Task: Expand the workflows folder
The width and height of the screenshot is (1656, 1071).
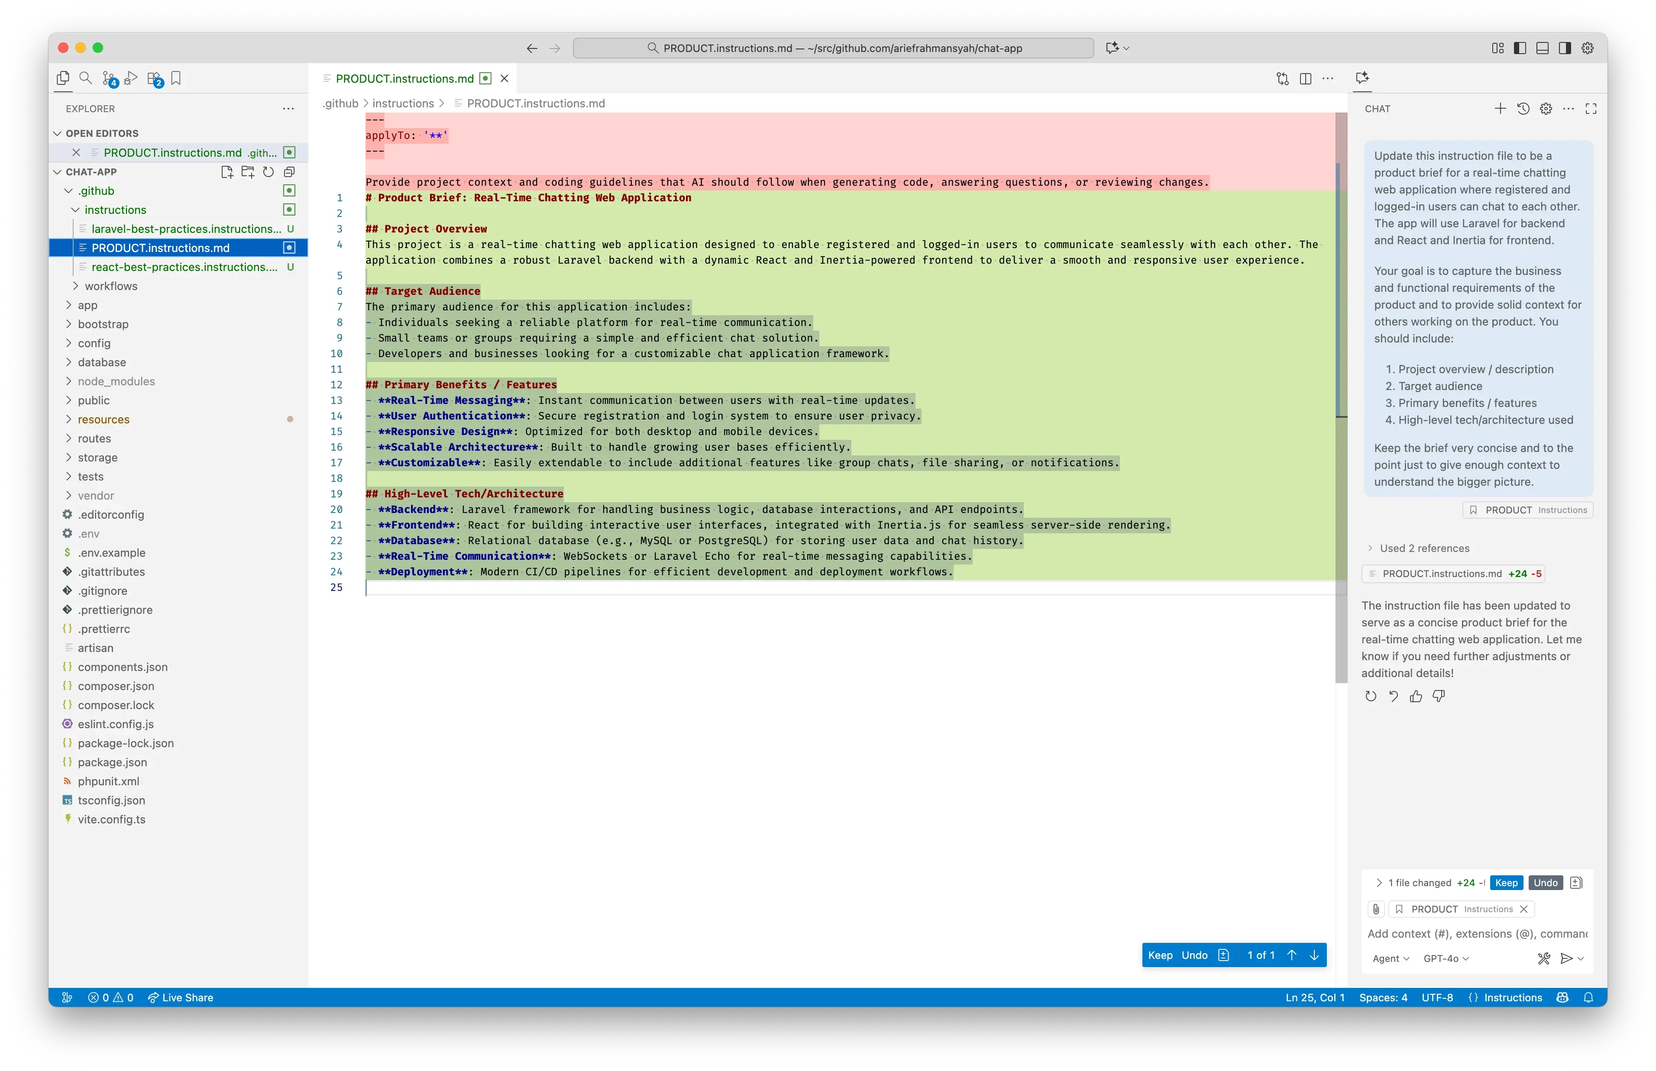Action: [110, 286]
